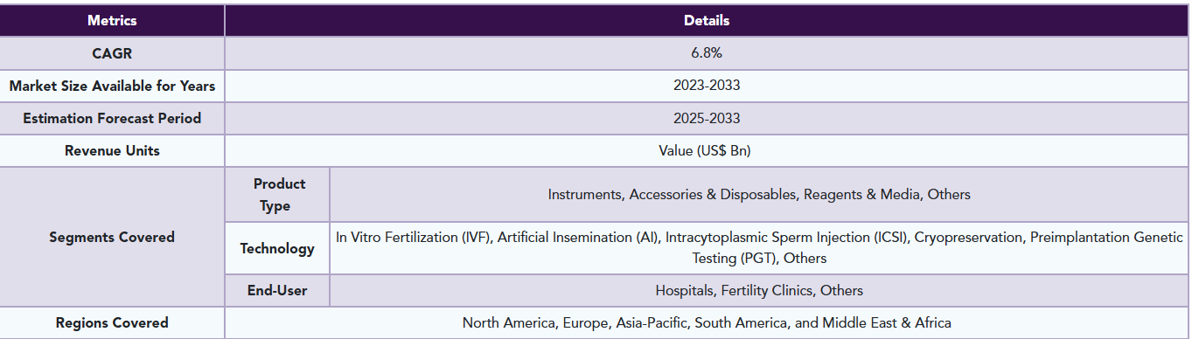Select Estimation Forecast Period label
The image size is (1192, 339).
click(112, 118)
